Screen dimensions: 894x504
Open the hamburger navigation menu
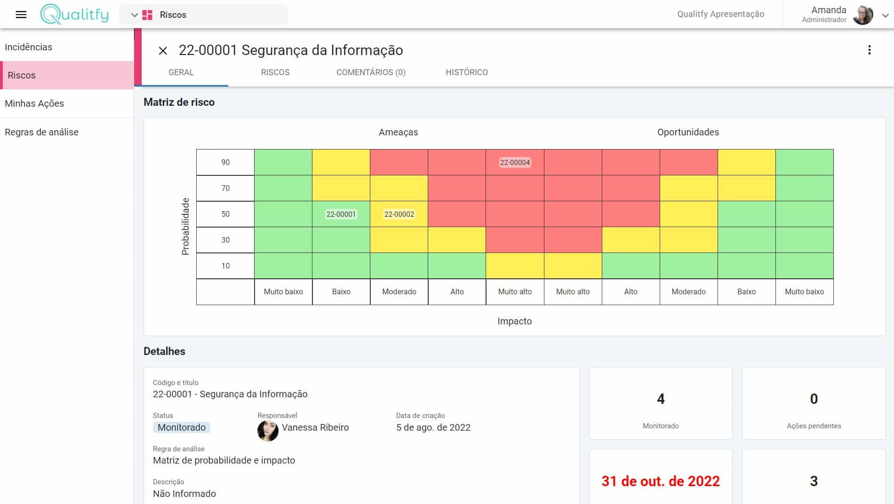tap(21, 15)
